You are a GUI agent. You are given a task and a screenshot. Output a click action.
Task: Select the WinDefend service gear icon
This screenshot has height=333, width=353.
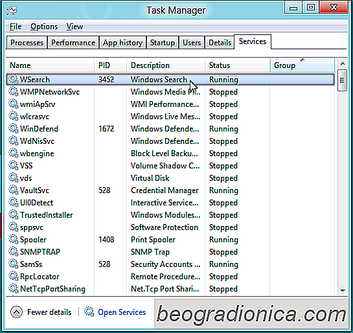(x=14, y=129)
